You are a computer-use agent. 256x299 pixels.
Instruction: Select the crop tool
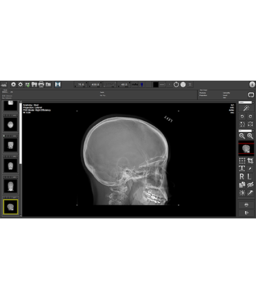[250, 161]
